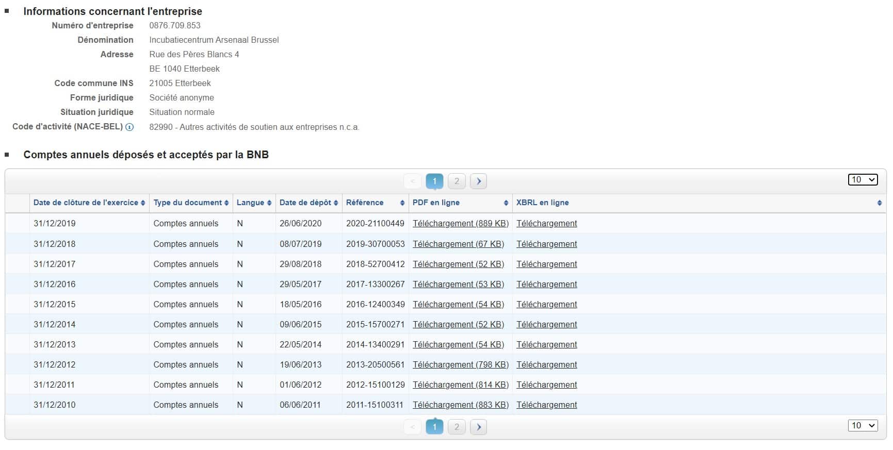This screenshot has width=893, height=450.
Task: Download the 2019 PDF (889 KB)
Action: point(460,224)
